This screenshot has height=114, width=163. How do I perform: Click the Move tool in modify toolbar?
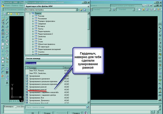click(x=3, y=37)
